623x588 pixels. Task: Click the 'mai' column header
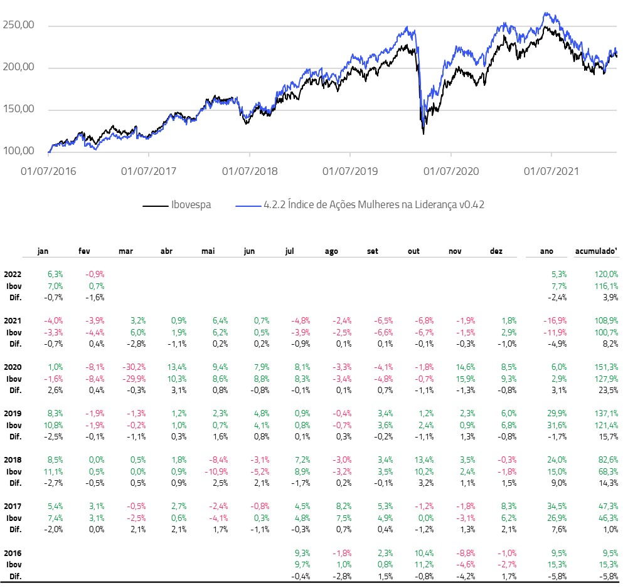point(208,251)
